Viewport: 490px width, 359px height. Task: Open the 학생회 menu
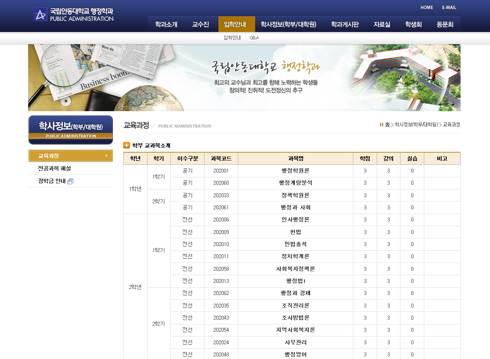413,24
